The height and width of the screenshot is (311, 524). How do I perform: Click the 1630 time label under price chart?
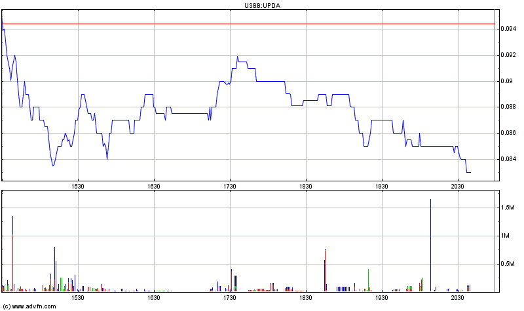(x=154, y=187)
